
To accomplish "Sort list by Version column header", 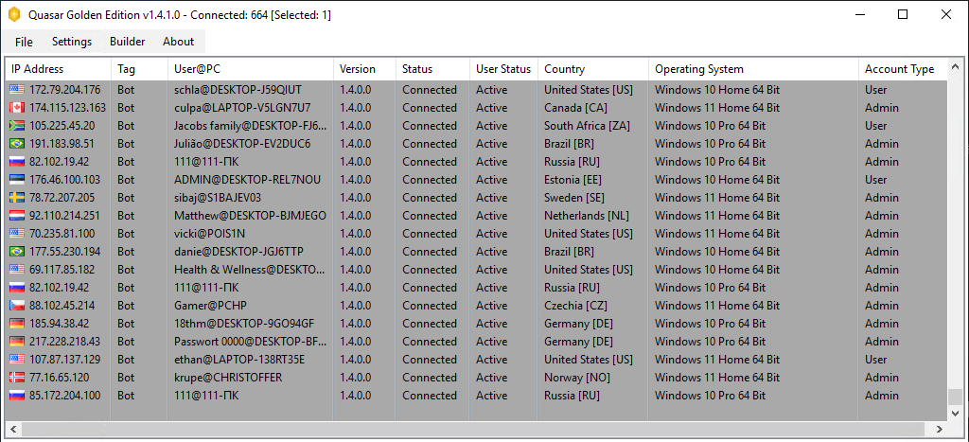I will 364,69.
